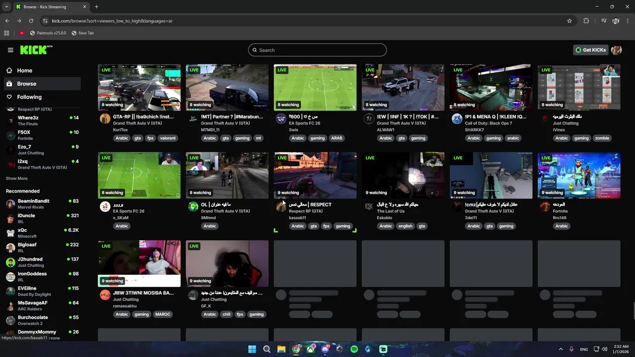Click the KICK logo
The height and width of the screenshot is (357, 635).
(x=36, y=50)
